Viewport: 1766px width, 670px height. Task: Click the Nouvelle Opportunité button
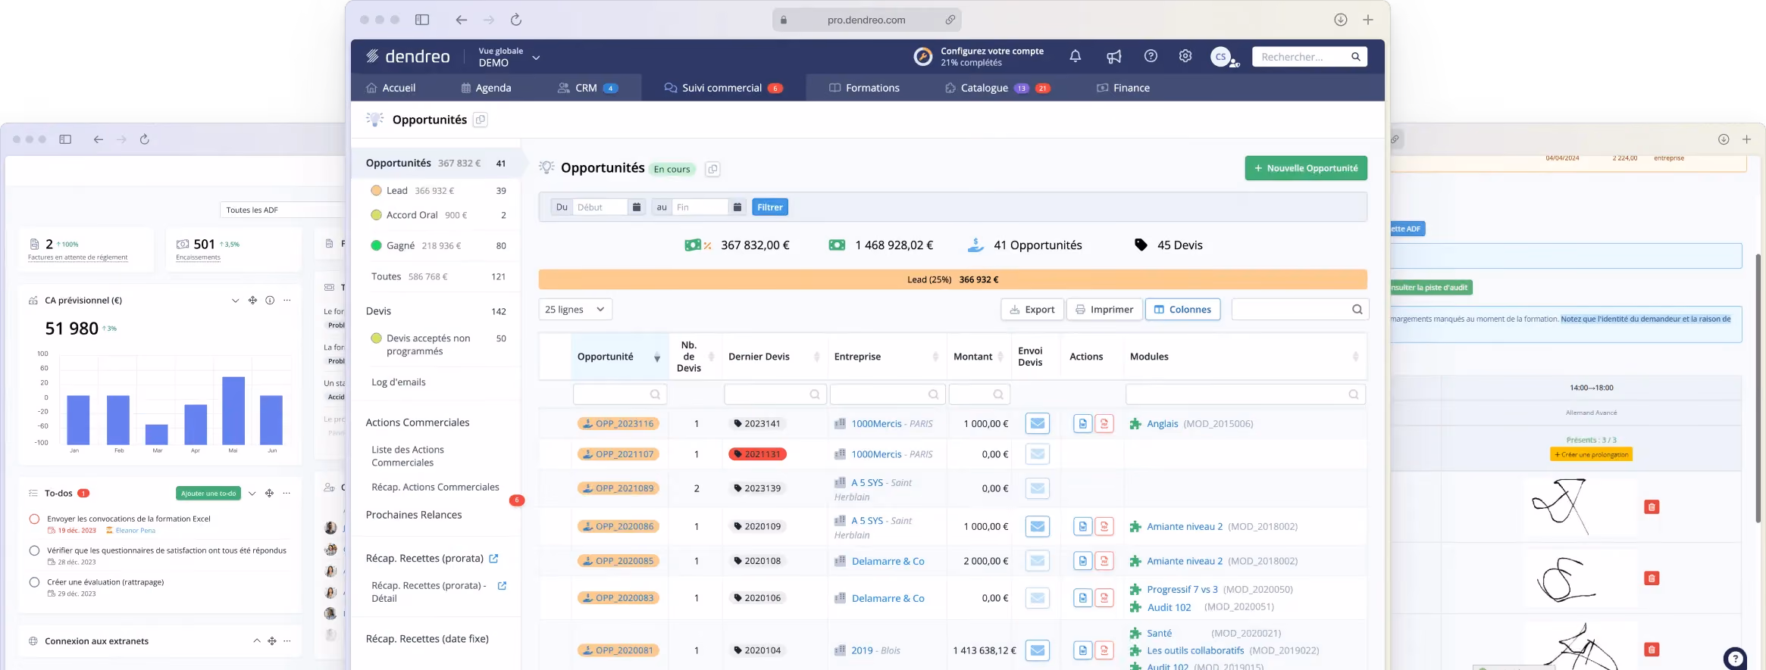click(x=1306, y=168)
